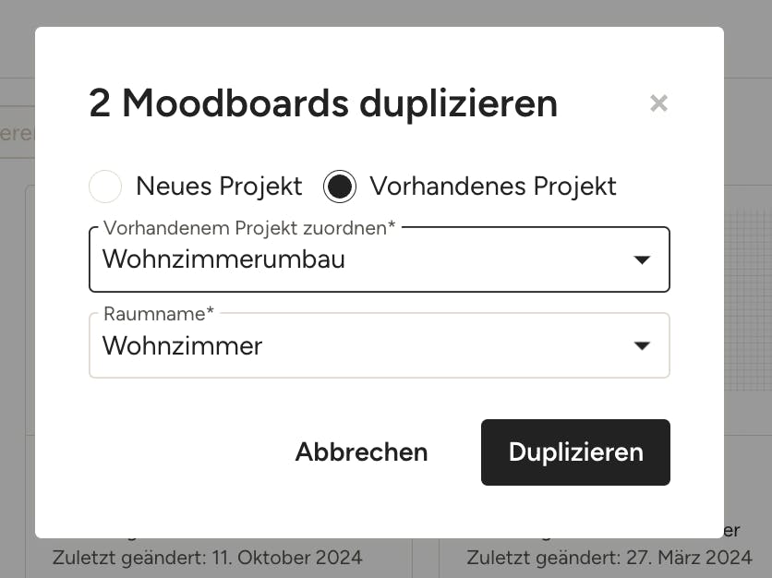Screen dimensions: 772x578
Task: Select the Vorhandenes Projekt radio button
Action: 340,187
